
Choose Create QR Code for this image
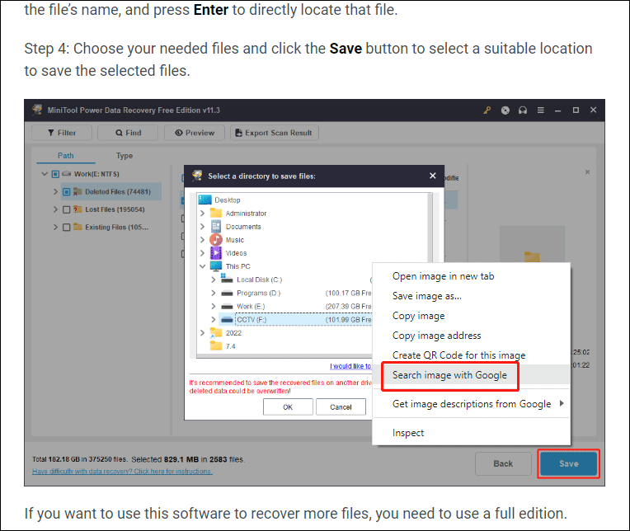coord(472,355)
